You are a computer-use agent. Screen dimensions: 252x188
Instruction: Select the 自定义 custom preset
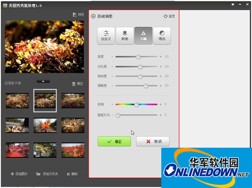coord(106,36)
